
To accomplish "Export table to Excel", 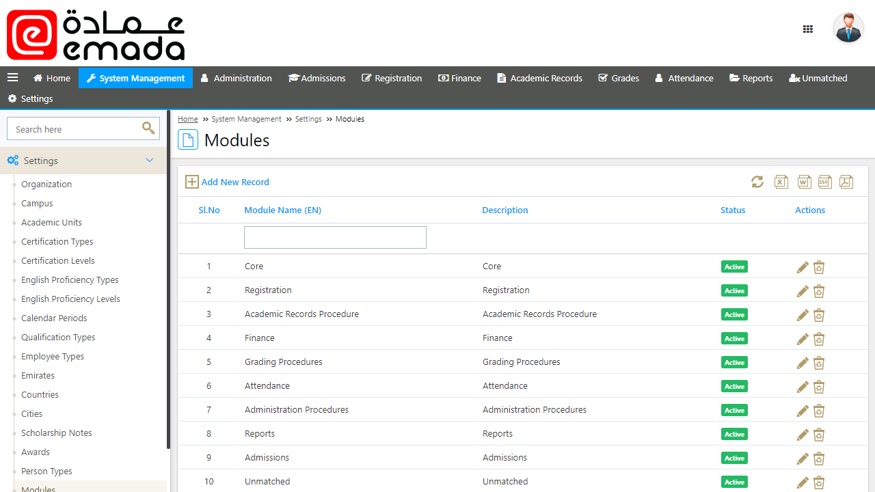I will (x=781, y=182).
